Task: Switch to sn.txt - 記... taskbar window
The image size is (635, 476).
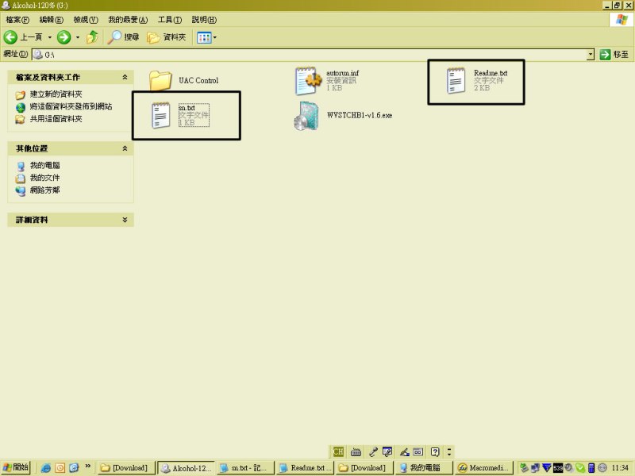Action: point(245,468)
